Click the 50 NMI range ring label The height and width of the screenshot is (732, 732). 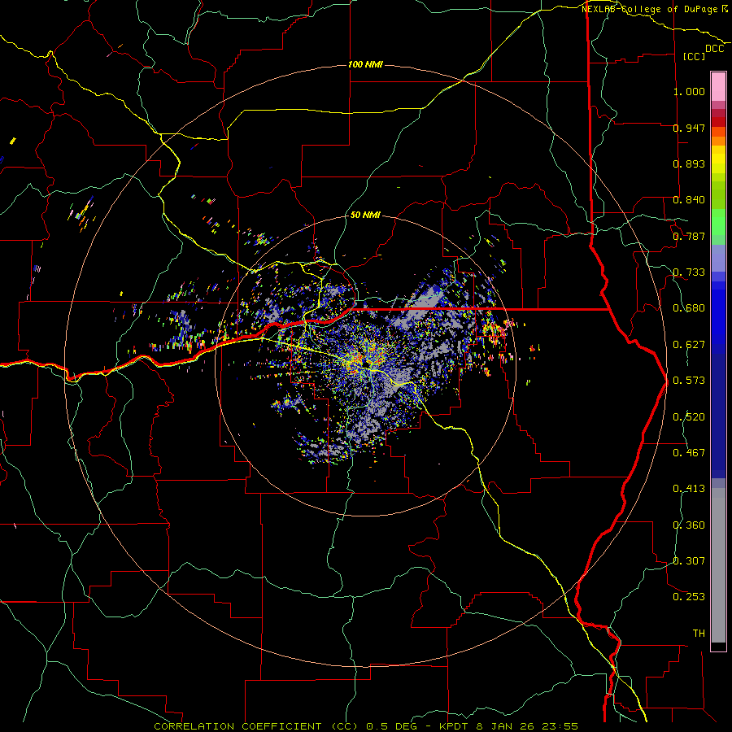(365, 215)
